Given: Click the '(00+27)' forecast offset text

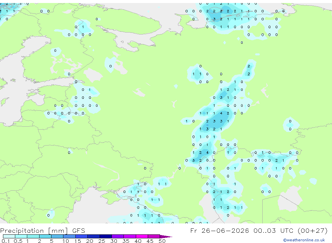Looking at the screenshot, I should (312, 230).
